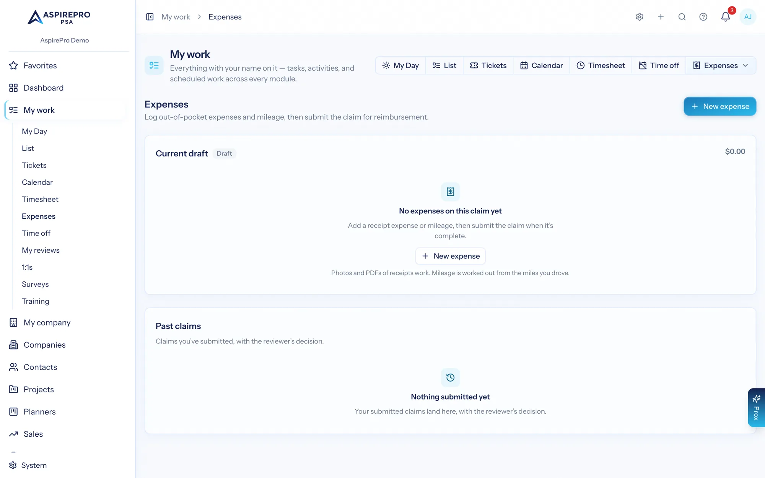The image size is (765, 478).
Task: Switch to the My Day tab
Action: (400, 65)
